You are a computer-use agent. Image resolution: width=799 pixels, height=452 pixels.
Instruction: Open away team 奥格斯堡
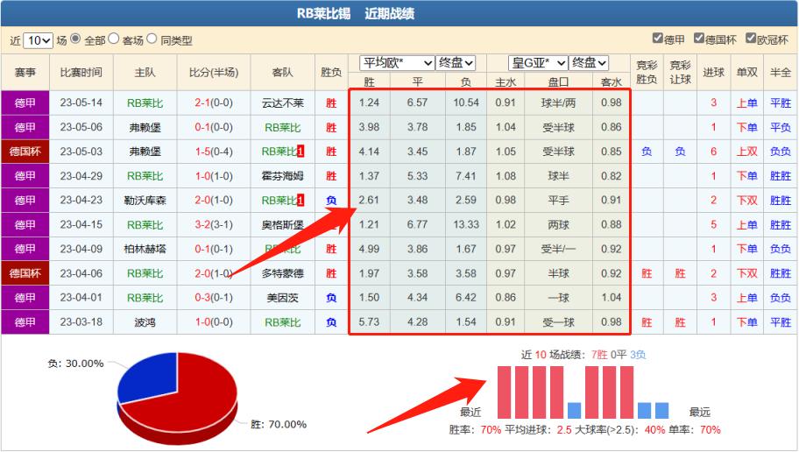point(282,225)
